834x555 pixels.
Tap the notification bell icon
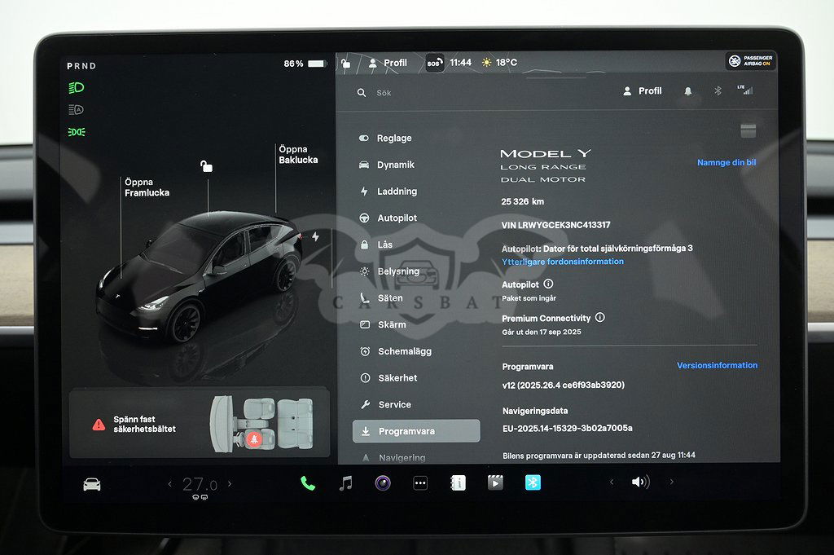pyautogui.click(x=688, y=91)
